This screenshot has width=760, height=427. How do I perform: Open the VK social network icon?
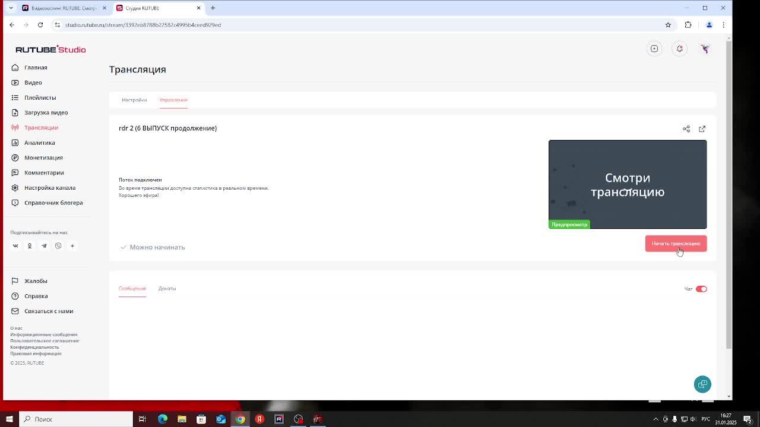(x=15, y=246)
